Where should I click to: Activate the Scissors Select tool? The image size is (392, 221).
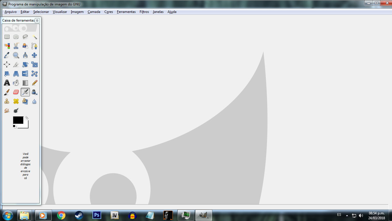click(x=16, y=46)
